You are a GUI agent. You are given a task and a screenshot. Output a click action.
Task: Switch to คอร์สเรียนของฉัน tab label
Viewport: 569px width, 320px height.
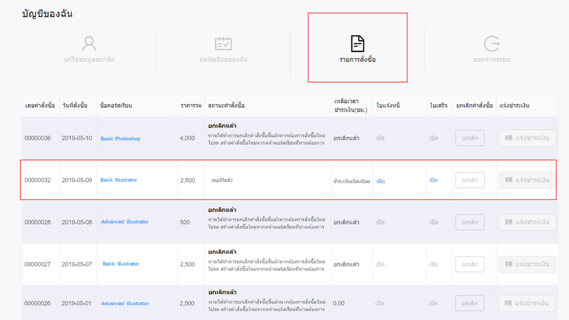tap(223, 60)
